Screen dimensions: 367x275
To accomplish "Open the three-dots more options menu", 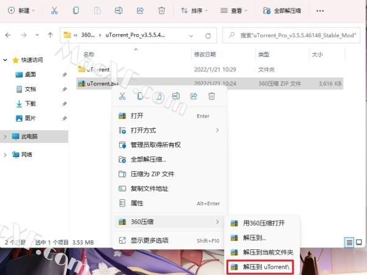I will 320,11.
